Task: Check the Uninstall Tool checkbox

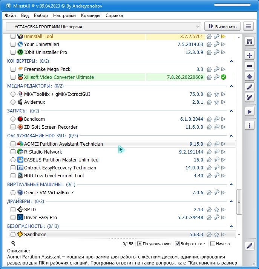Action: pyautogui.click(x=13, y=36)
